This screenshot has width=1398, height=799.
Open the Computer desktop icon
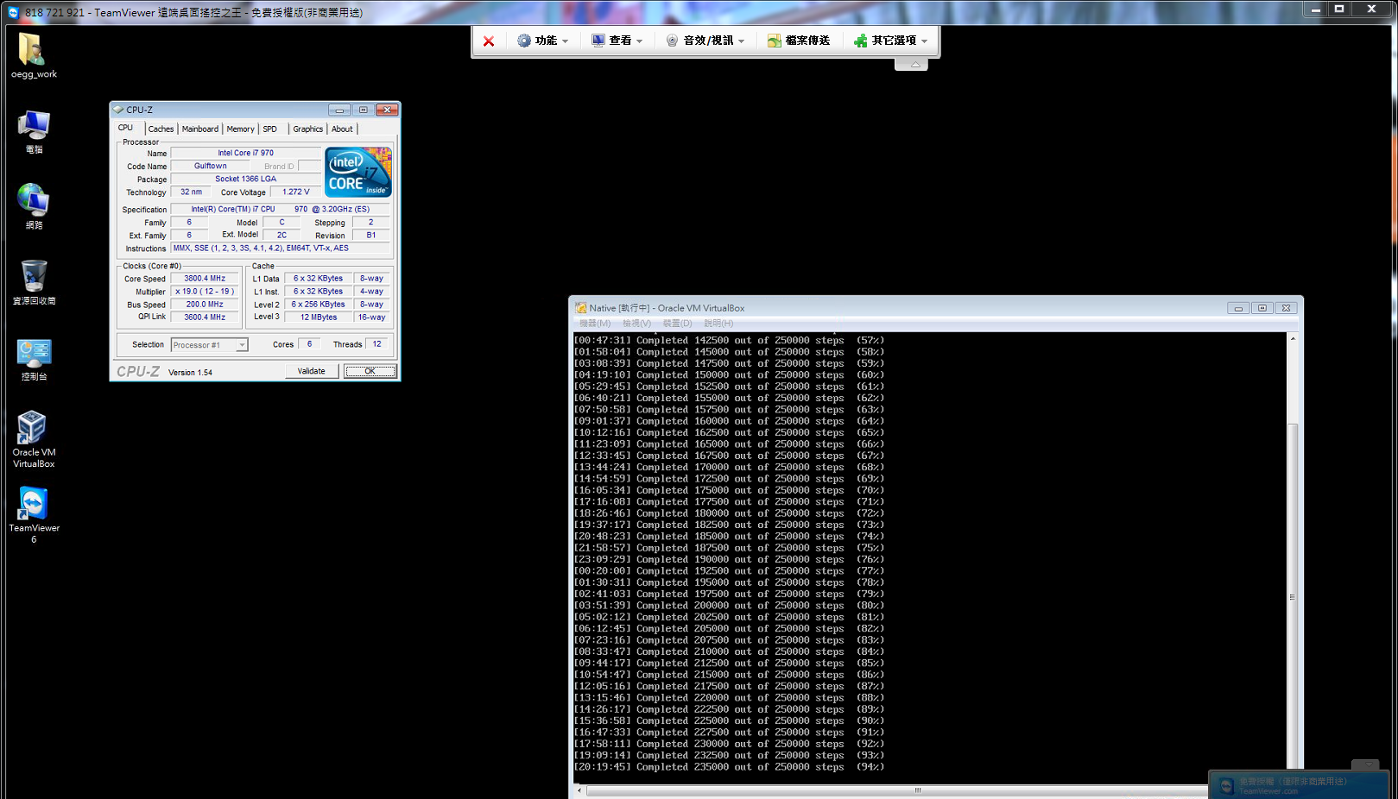coord(34,132)
